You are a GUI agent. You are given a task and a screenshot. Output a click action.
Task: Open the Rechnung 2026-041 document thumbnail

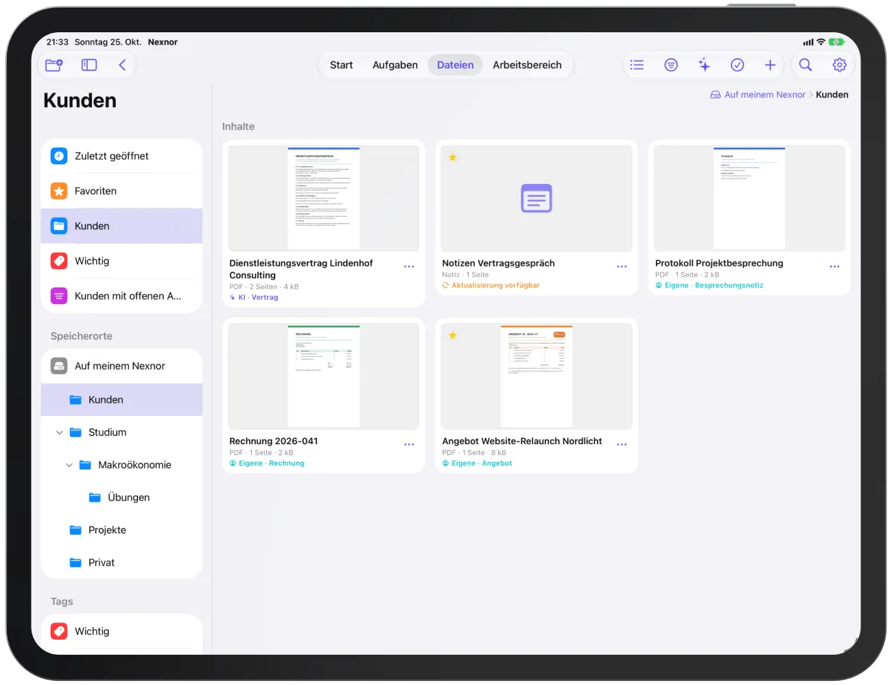coord(323,376)
